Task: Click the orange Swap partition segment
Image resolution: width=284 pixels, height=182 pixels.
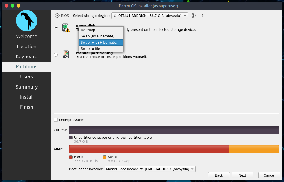Action: 254,149
